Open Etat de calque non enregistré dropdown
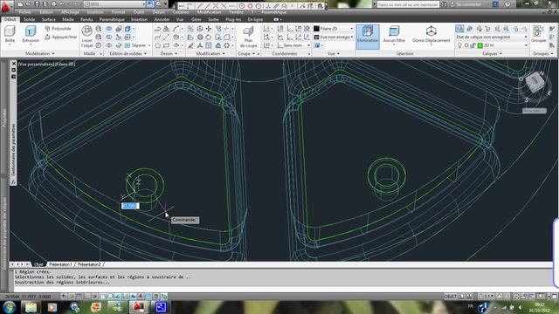The width and height of the screenshot is (559, 314). [x=491, y=37]
